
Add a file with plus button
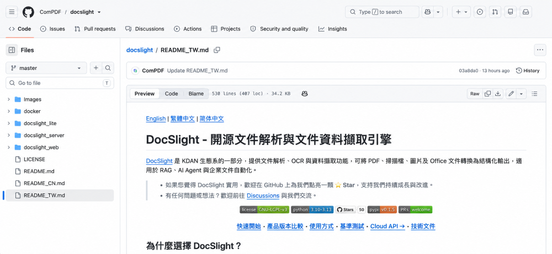[95, 68]
